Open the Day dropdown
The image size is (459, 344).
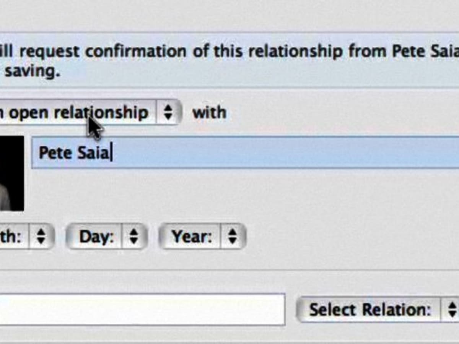click(107, 237)
